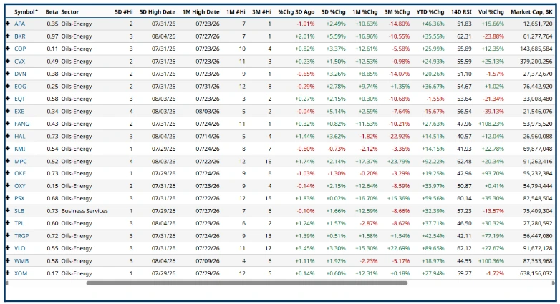This screenshot has width=560, height=304.
Task: Expand the DVN row plus icon
Action: (x=7, y=74)
